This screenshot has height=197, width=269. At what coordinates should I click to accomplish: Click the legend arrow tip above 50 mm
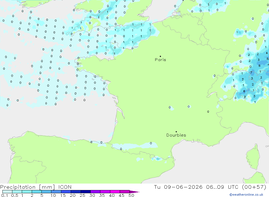click(x=134, y=192)
